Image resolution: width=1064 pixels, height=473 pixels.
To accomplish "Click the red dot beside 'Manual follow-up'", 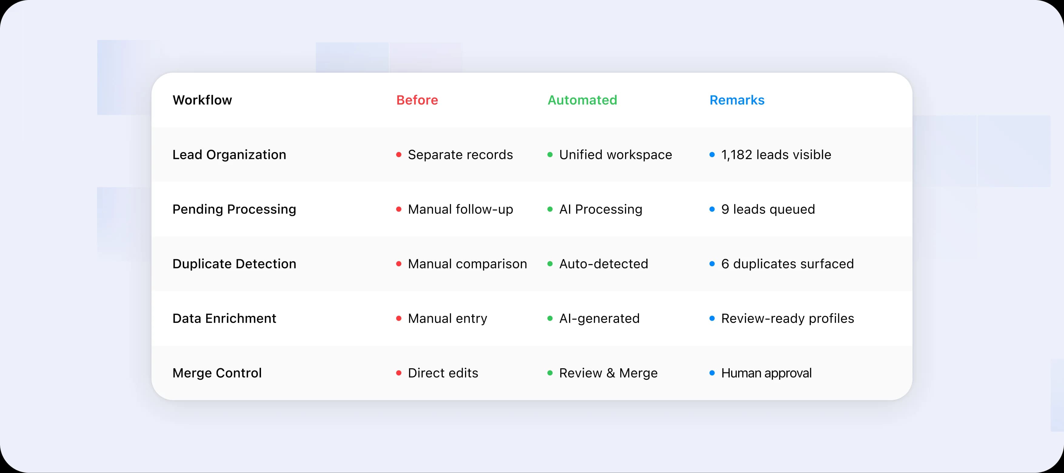I will [x=399, y=209].
